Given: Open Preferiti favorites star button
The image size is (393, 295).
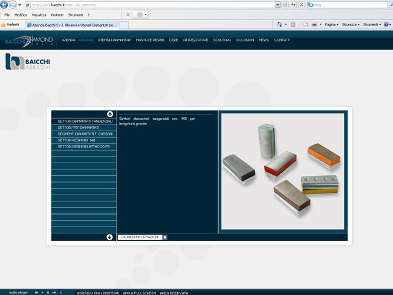Looking at the screenshot, I should click(x=10, y=25).
